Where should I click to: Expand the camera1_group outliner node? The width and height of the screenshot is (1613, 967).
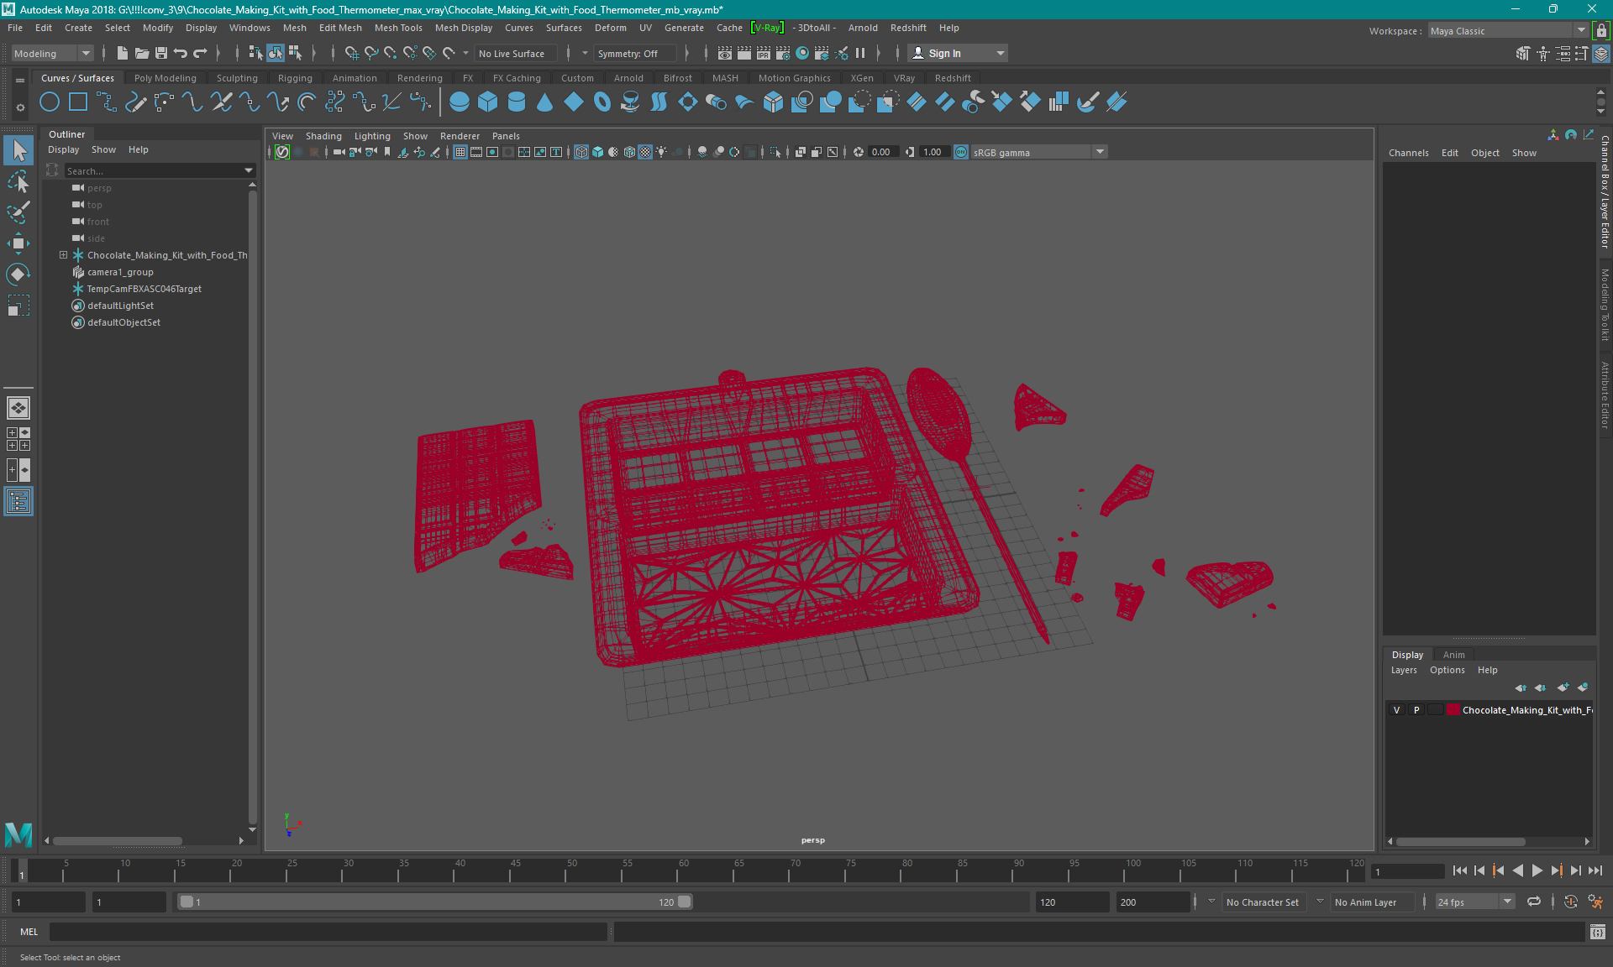[x=61, y=272]
